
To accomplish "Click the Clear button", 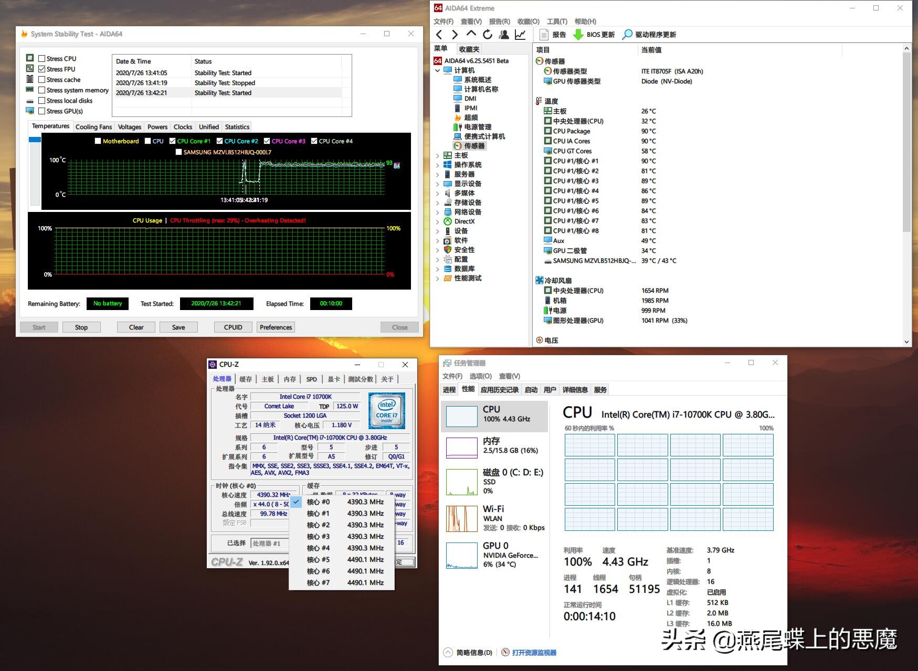I will coord(136,327).
